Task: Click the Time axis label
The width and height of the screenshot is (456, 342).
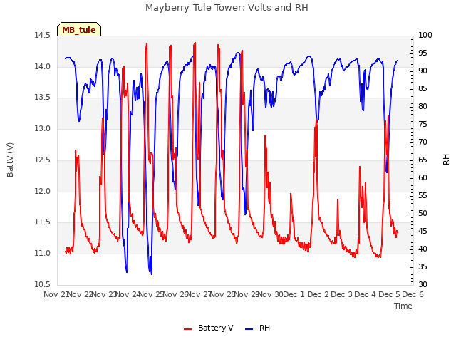Action: (x=403, y=306)
